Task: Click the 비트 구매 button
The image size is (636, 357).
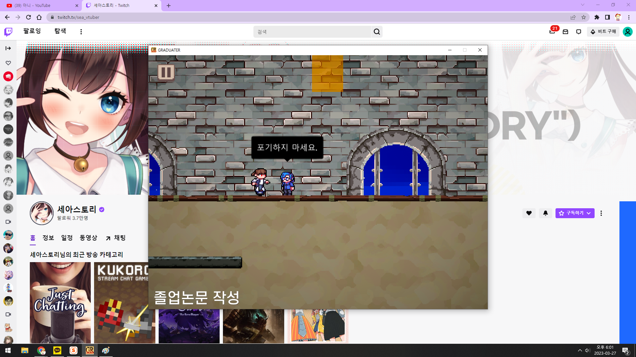Action: [x=603, y=32]
